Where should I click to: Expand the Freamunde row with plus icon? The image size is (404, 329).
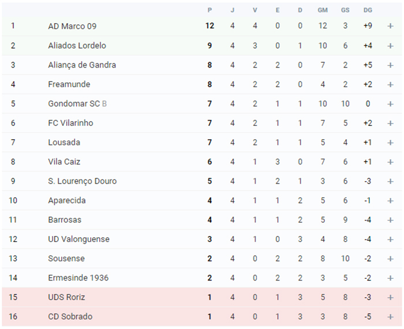coord(390,84)
